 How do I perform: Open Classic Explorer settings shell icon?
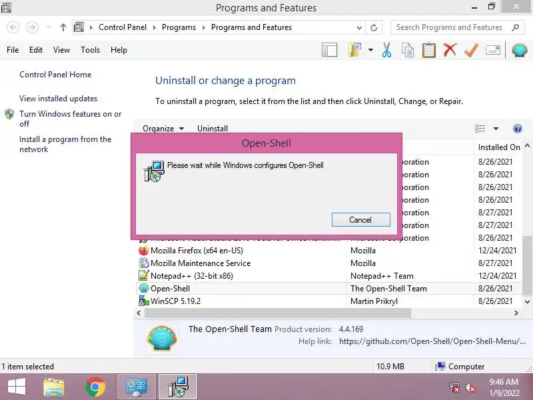520,50
